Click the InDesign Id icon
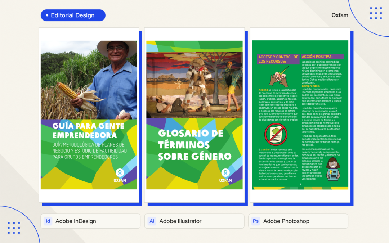The width and height of the screenshot is (389, 243). [x=48, y=221]
